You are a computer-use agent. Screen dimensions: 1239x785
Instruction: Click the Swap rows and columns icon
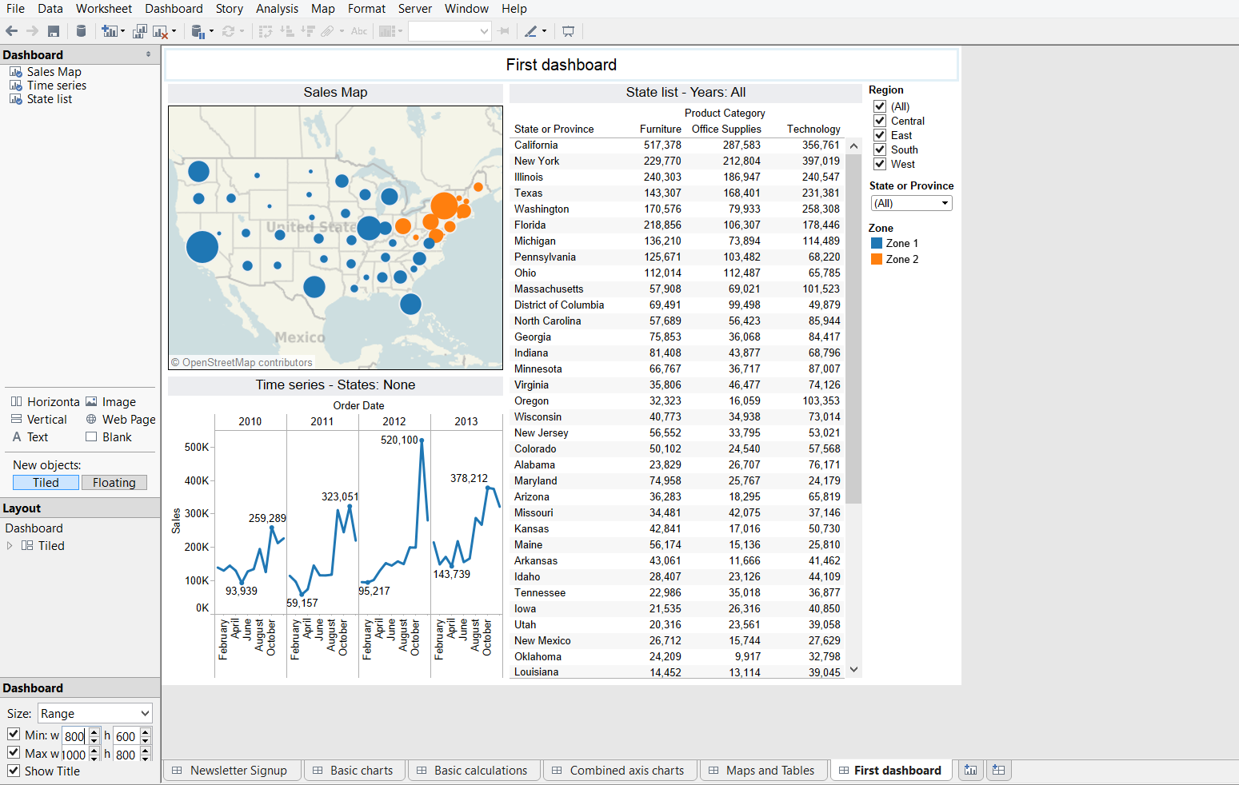pos(266,31)
